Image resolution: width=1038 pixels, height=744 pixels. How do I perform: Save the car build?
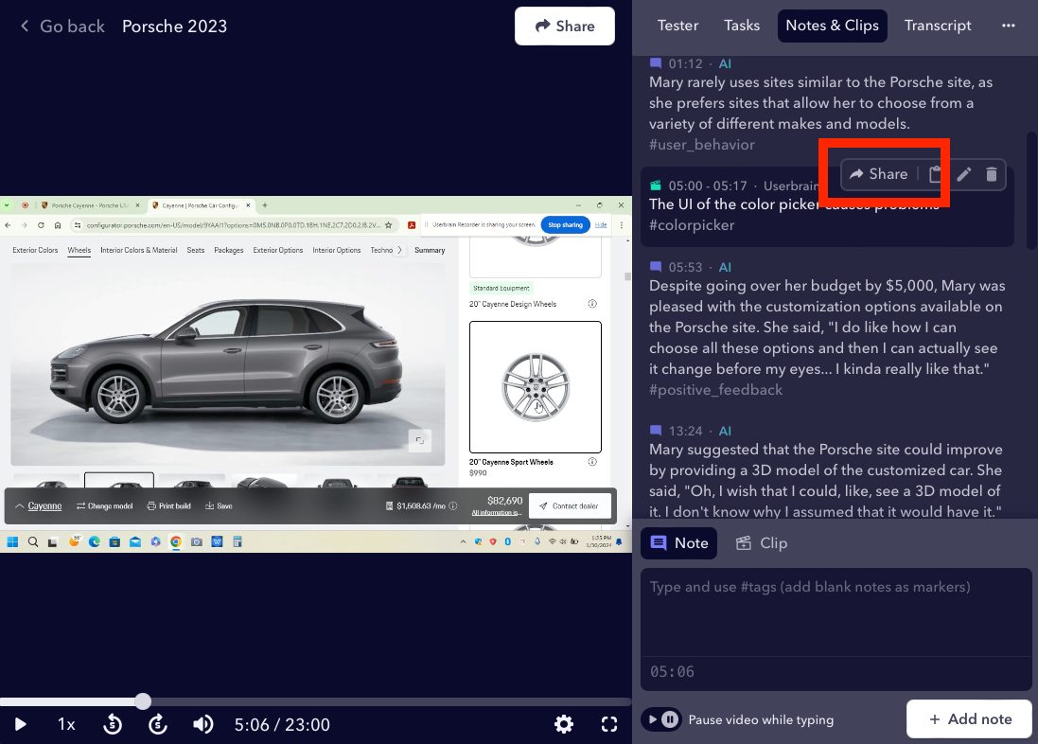[x=220, y=506]
